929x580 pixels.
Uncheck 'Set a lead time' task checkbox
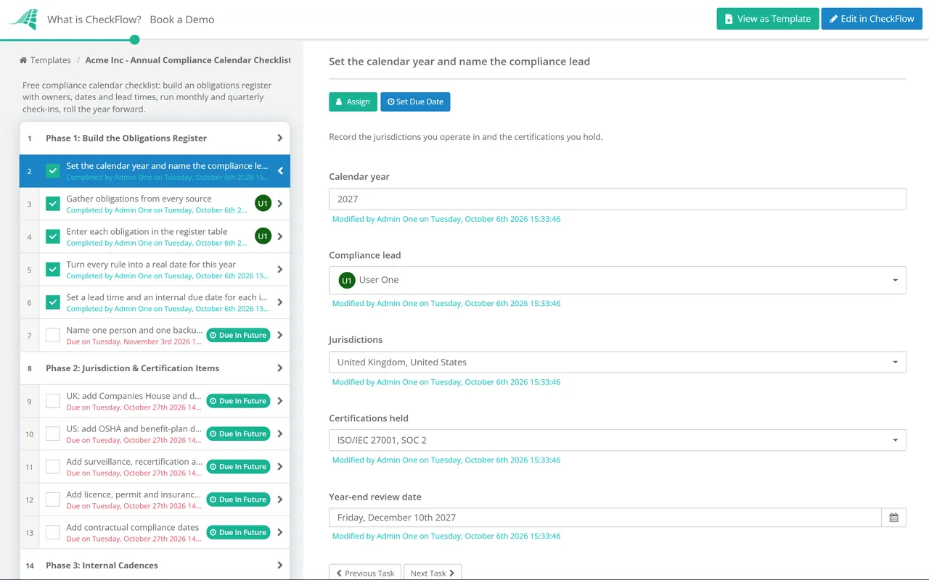[53, 302]
